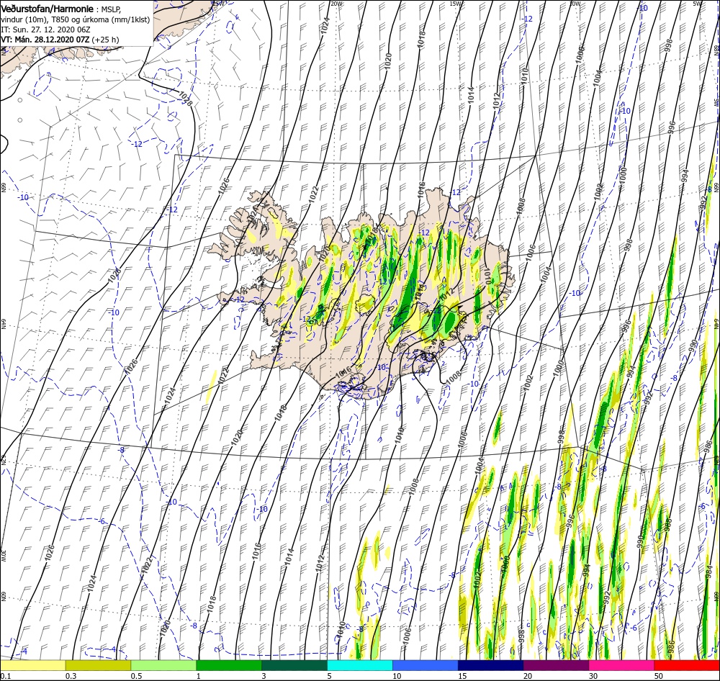The image size is (720, 681).
Task: Click the '10W' longitude label at top
Action: point(575,4)
